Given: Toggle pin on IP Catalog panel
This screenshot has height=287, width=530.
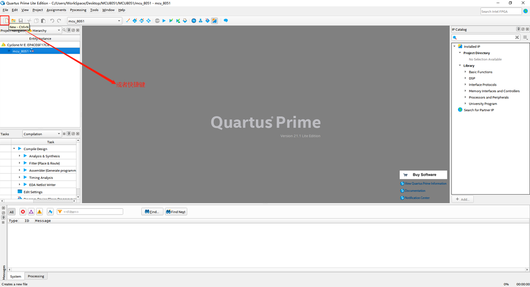Looking at the screenshot, I should (x=518, y=29).
